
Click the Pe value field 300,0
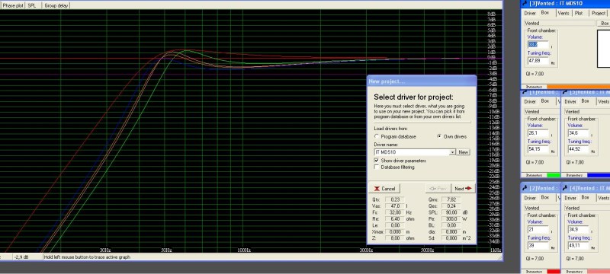451,219
